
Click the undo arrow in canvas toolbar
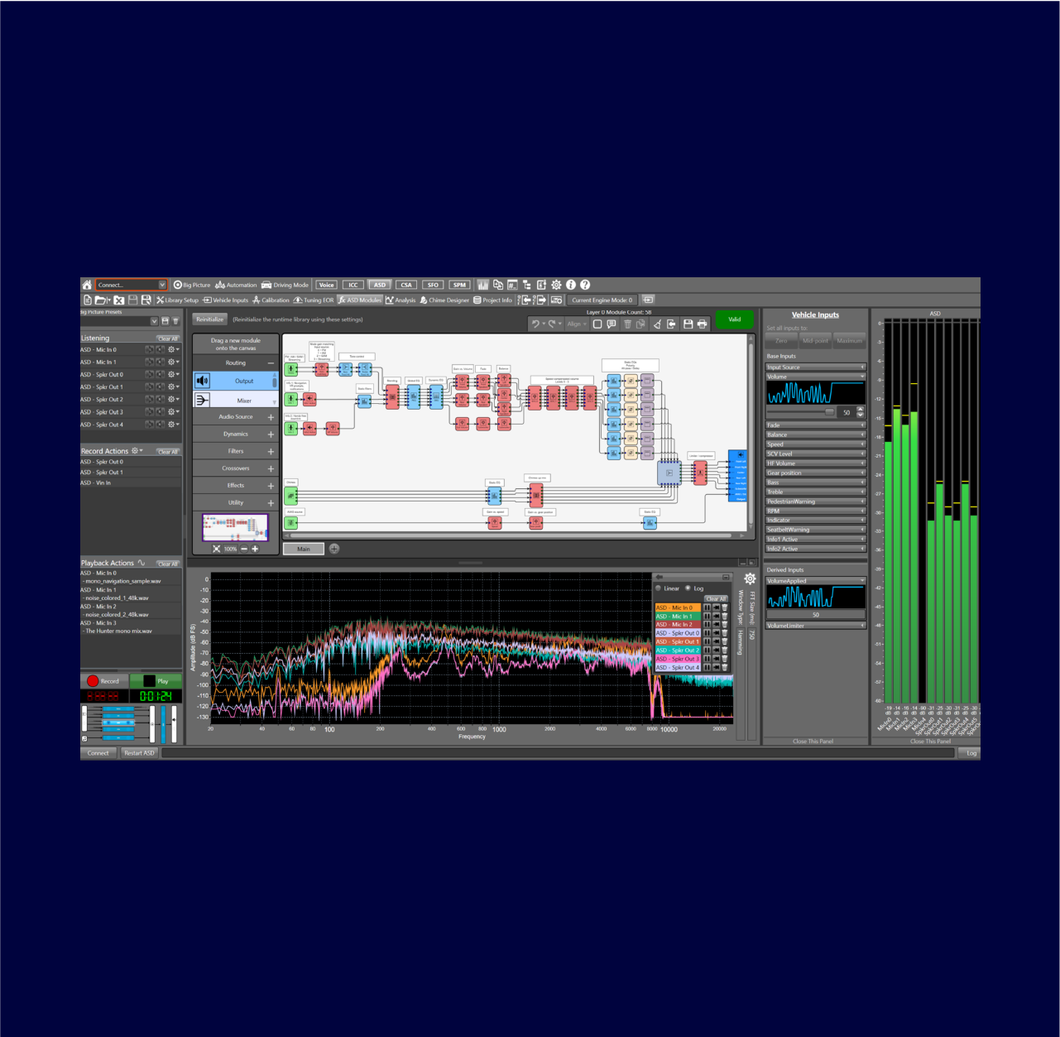(x=536, y=324)
